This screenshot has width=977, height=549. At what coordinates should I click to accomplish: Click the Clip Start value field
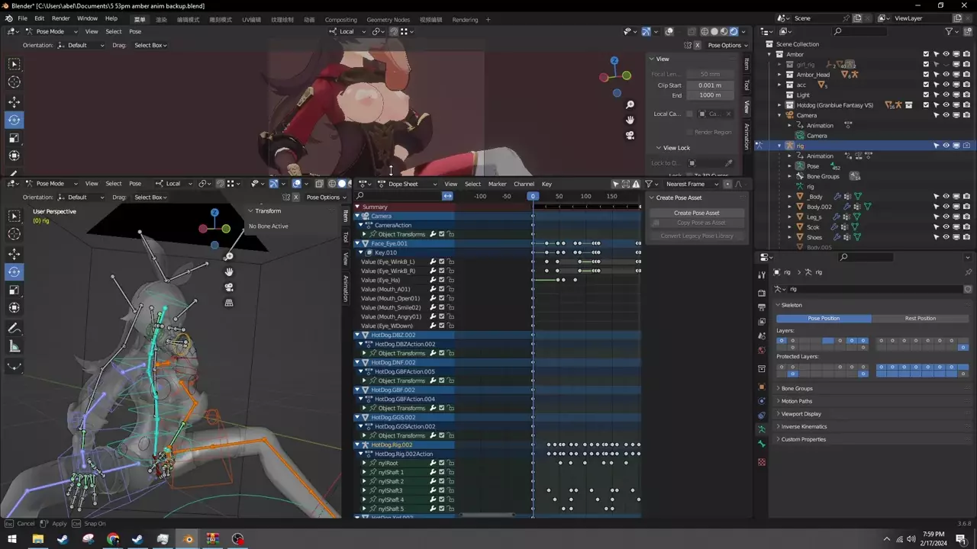point(709,85)
